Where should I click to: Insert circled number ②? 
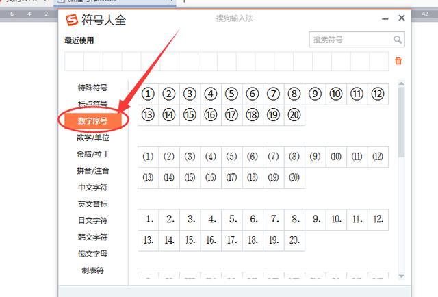pyautogui.click(x=169, y=94)
